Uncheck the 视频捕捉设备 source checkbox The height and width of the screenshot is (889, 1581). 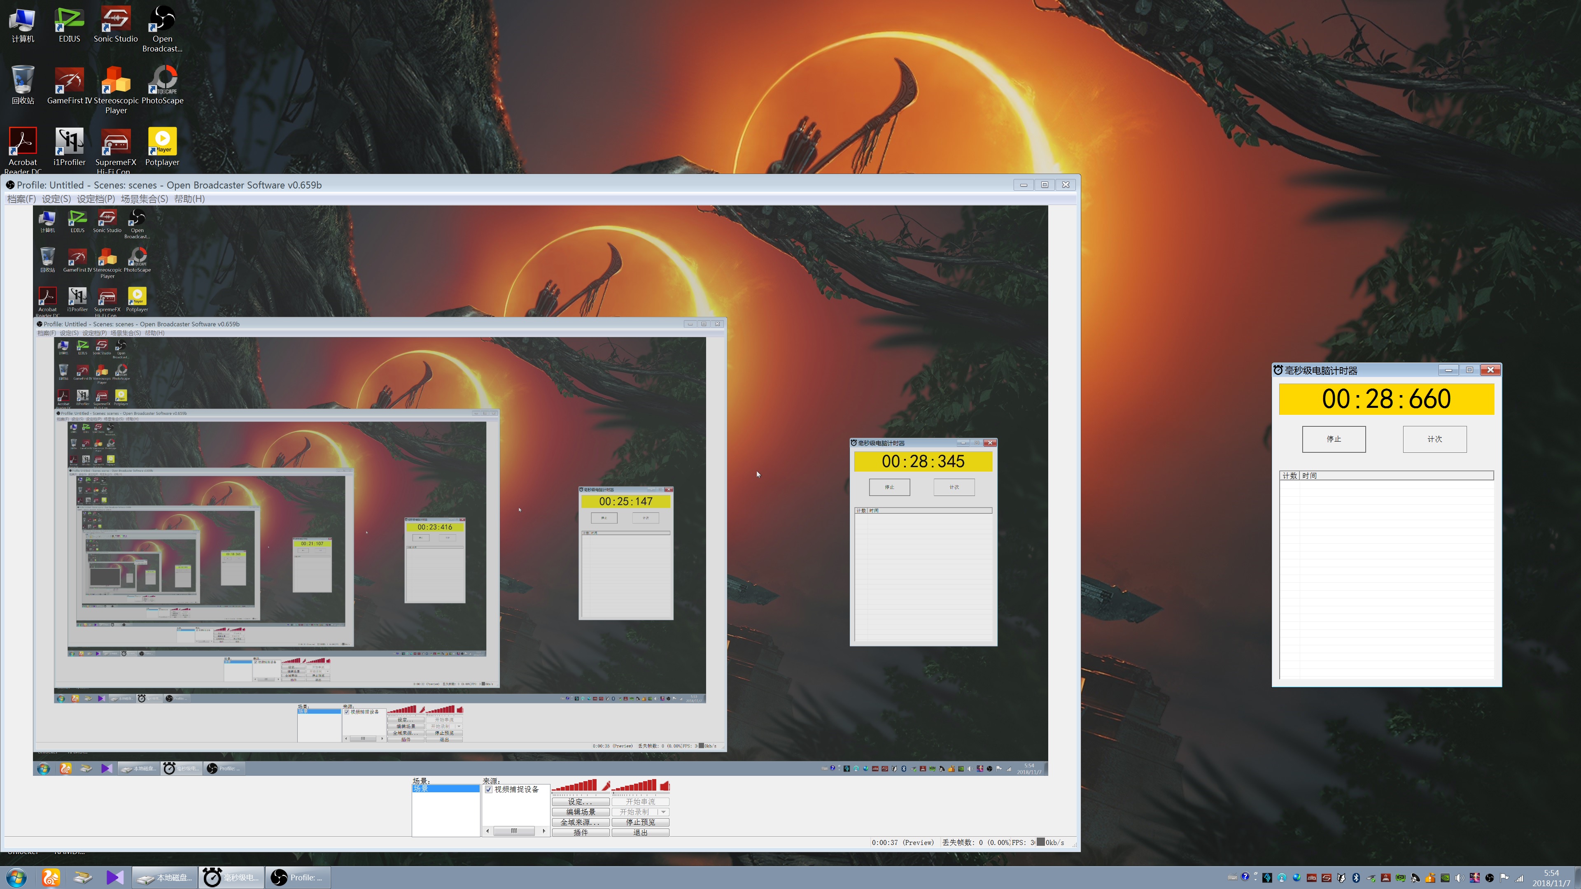489,790
